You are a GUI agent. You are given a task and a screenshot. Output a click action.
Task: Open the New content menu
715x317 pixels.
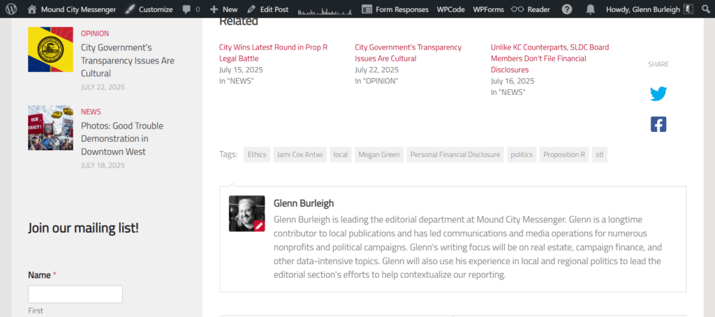(x=223, y=9)
